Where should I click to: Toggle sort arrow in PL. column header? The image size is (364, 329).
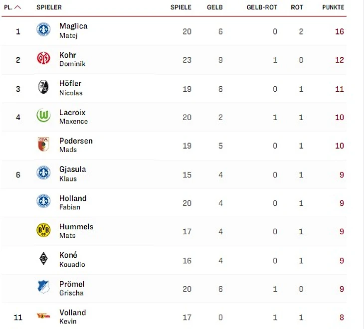[18, 7]
